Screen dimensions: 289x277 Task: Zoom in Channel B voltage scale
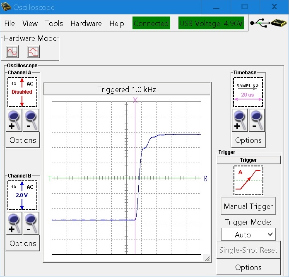coord(14,224)
